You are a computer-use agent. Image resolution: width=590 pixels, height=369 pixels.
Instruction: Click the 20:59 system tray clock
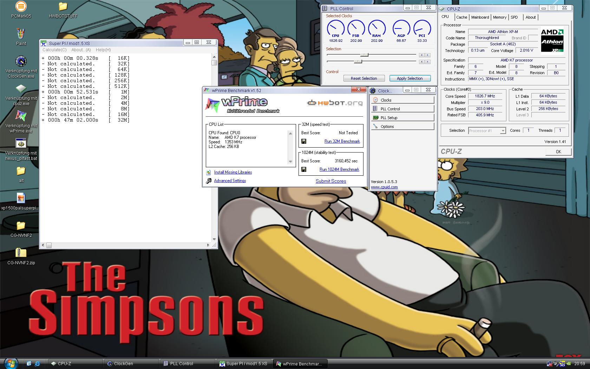(x=579, y=364)
